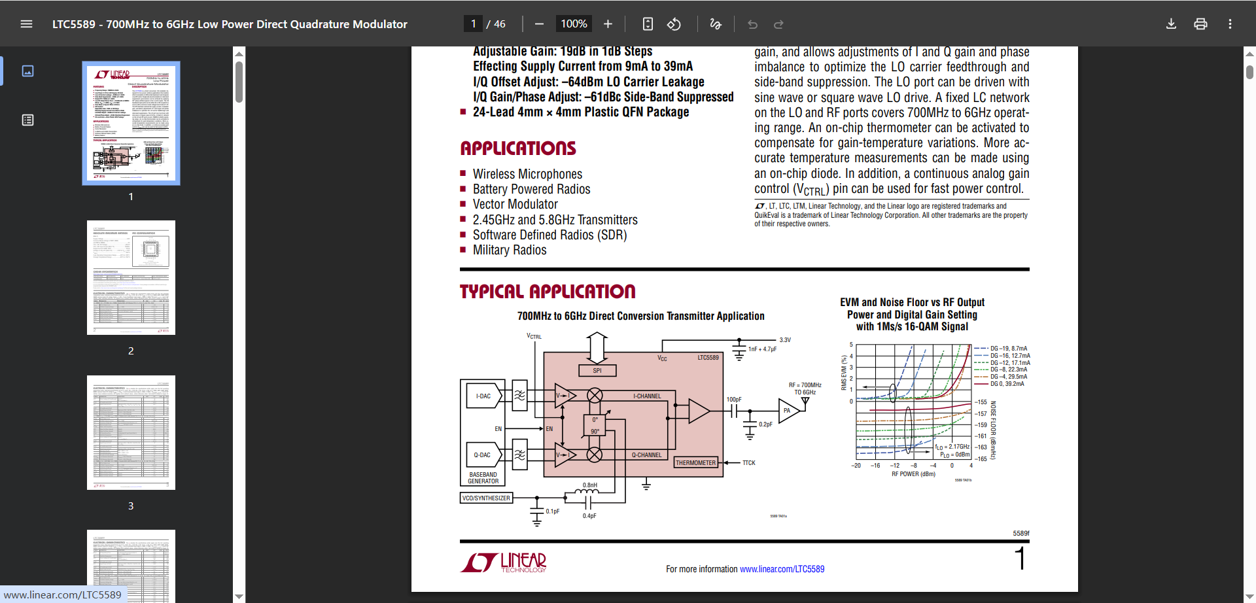This screenshot has width=1256, height=603.
Task: Click the '24-Lead 4mm × 4mm Plastic QFN Package' line
Action: [580, 112]
